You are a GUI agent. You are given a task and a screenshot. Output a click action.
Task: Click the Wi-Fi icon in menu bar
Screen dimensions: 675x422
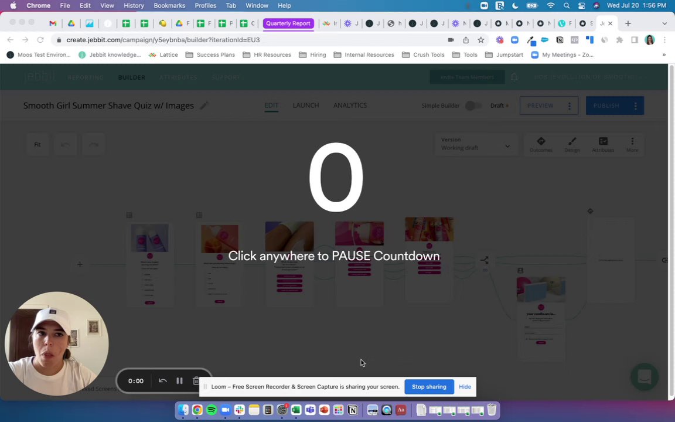[551, 6]
